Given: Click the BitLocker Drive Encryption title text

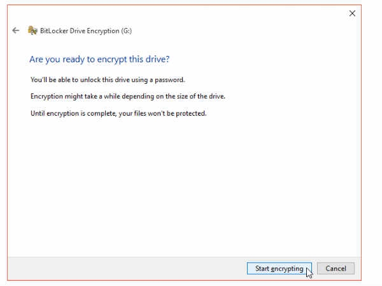Looking at the screenshot, I should pyautogui.click(x=86, y=31).
